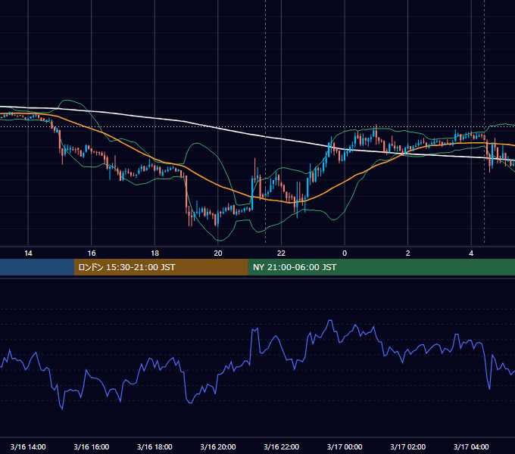515x454 pixels.
Task: Click the 14 hour label on price chart axis
Action: (x=28, y=253)
